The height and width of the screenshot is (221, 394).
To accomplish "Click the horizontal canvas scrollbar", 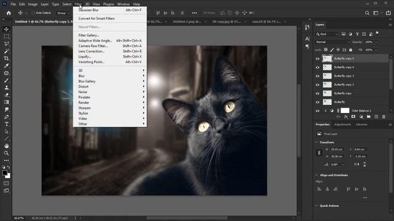I will (x=187, y=218).
